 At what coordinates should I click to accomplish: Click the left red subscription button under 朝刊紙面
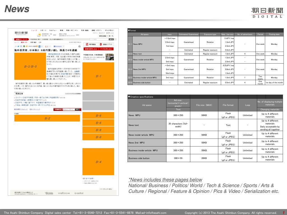coord(91,49)
